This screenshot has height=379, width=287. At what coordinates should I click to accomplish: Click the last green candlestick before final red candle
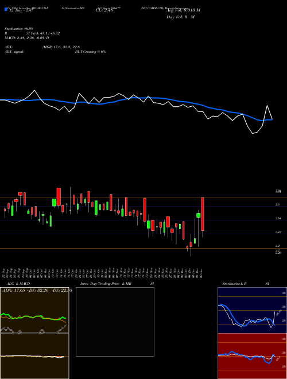coord(199,215)
